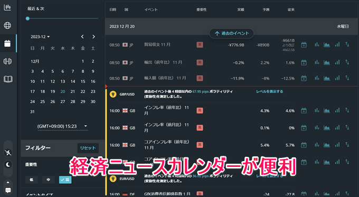Open area chart icon for 輸出 row
This screenshot has width=359, height=197.
[327, 62]
